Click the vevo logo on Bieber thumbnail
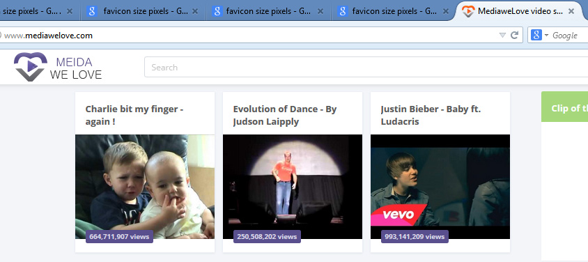This screenshot has height=262, width=588. (x=399, y=215)
